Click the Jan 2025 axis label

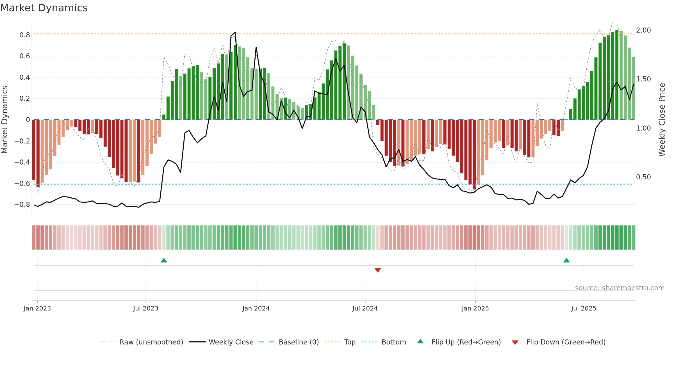pyautogui.click(x=475, y=308)
